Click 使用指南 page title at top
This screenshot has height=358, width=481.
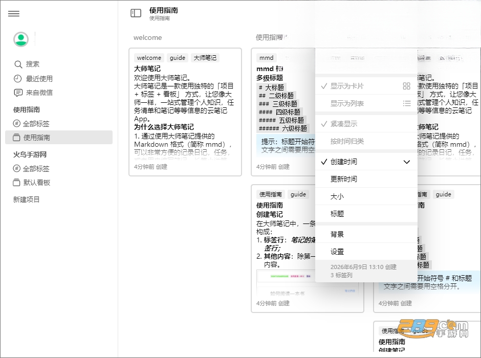[x=164, y=10]
